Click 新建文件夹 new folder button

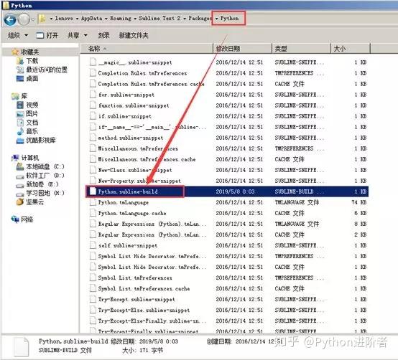click(x=134, y=35)
